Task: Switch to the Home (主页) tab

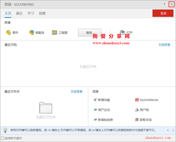Action: (x=8, y=13)
